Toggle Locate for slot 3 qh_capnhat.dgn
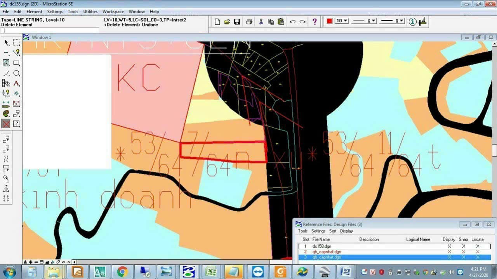Viewport: 497px width, 279px height. click(x=478, y=257)
